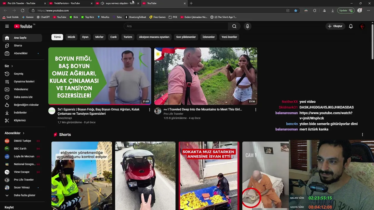The width and height of the screenshot is (374, 210).
Task: Open a new browser tab
Action: click(191, 3)
